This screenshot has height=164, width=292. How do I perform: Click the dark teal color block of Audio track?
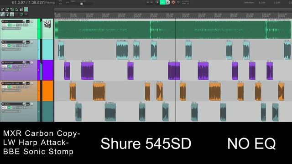tap(47, 111)
